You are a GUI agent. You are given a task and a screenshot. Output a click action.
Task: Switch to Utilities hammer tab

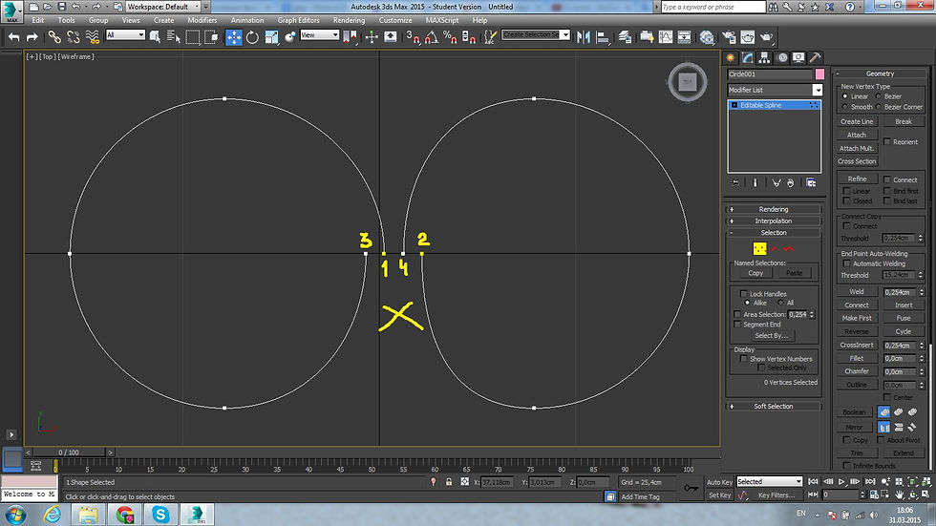coord(815,58)
